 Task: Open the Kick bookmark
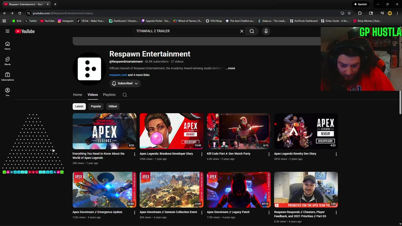(x=17, y=21)
